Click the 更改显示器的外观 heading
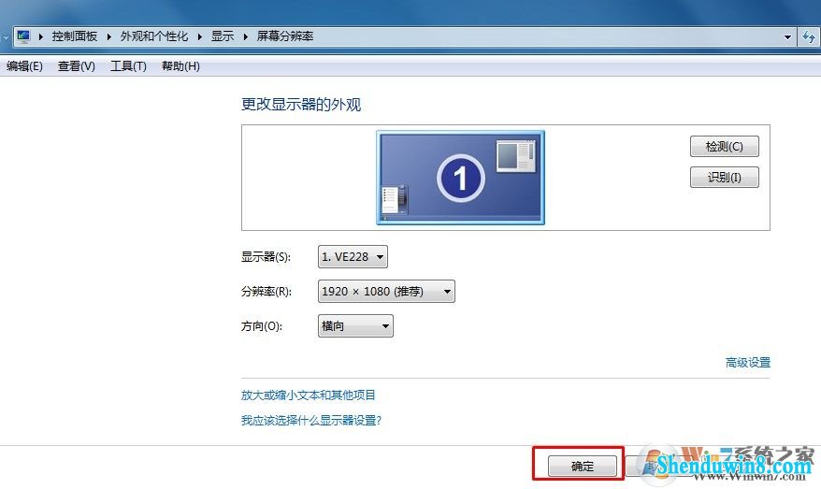The width and height of the screenshot is (821, 489). (x=301, y=105)
